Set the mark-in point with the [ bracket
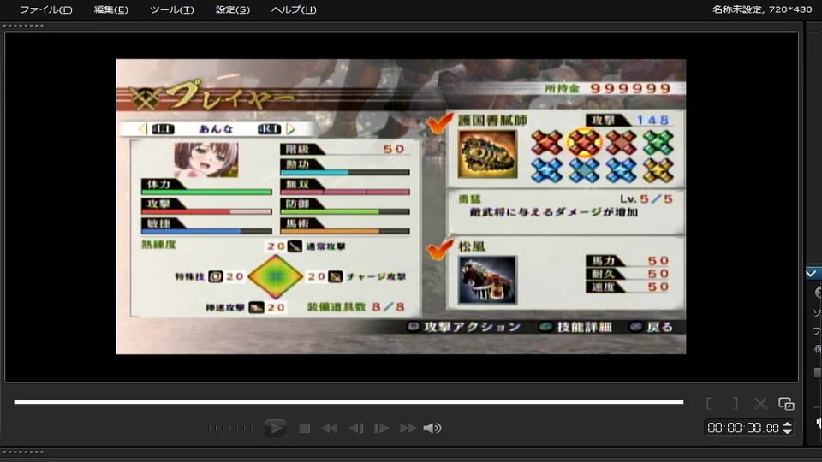 tap(709, 403)
